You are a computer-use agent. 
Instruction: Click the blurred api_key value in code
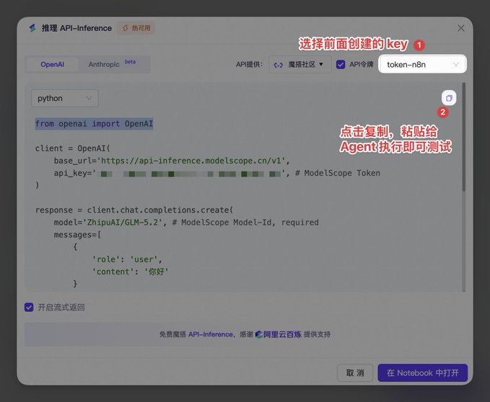[191, 174]
